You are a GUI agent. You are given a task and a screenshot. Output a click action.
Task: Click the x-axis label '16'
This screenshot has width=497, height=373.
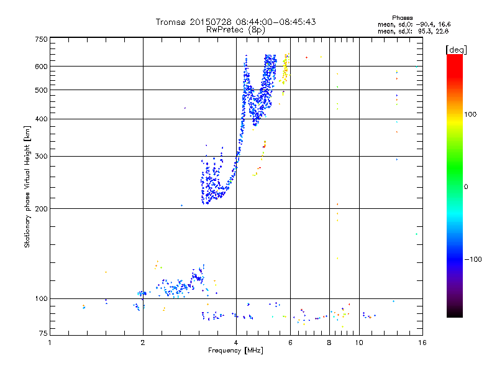point(422,343)
